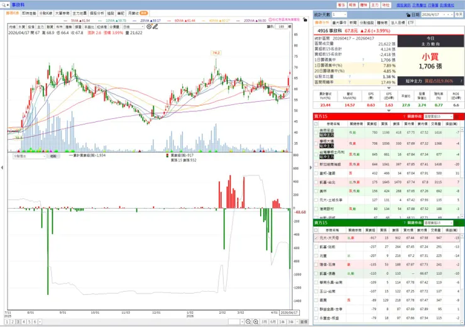
Task: Switch to the 主力地圖 tab
Action: [79, 13]
